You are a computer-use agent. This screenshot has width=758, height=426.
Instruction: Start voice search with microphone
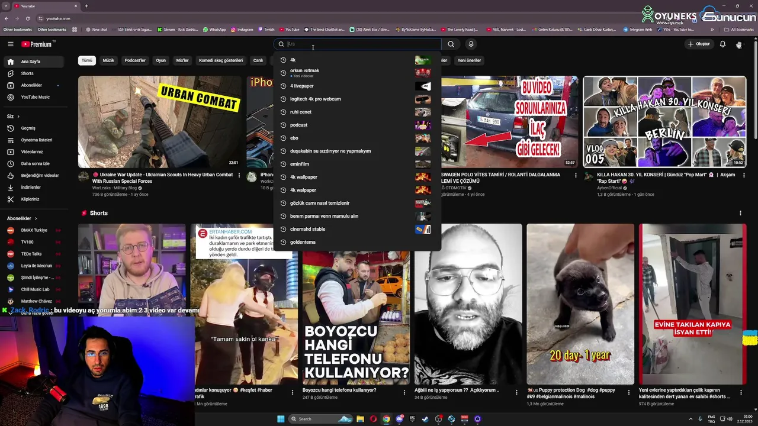(x=471, y=44)
